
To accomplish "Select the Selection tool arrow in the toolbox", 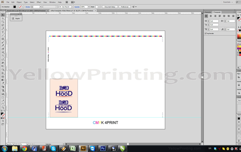I will (x=3, y=15).
